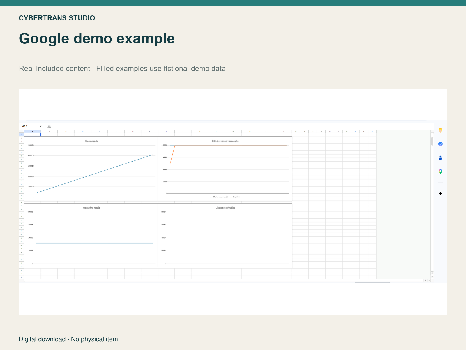Click the fx formula icon
The height and width of the screenshot is (350, 466).
49,126
